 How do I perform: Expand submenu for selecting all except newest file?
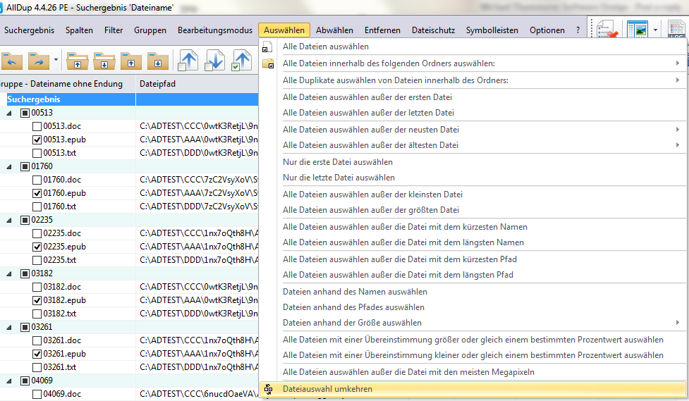pos(677,130)
